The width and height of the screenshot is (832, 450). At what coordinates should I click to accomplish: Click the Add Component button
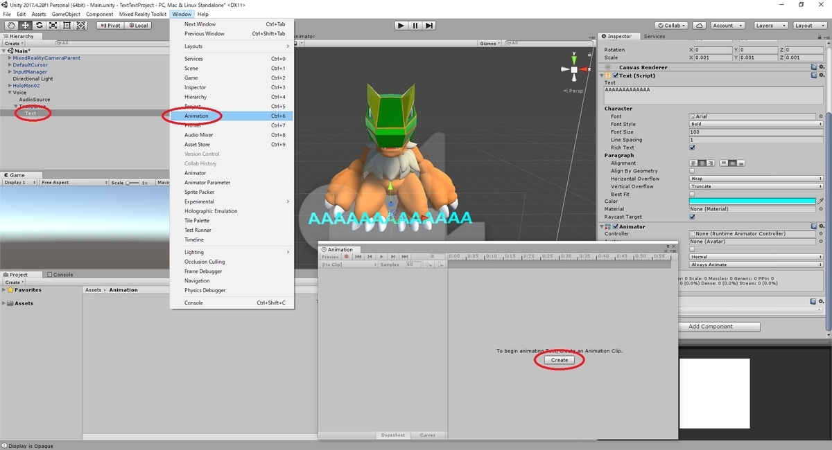tap(711, 327)
